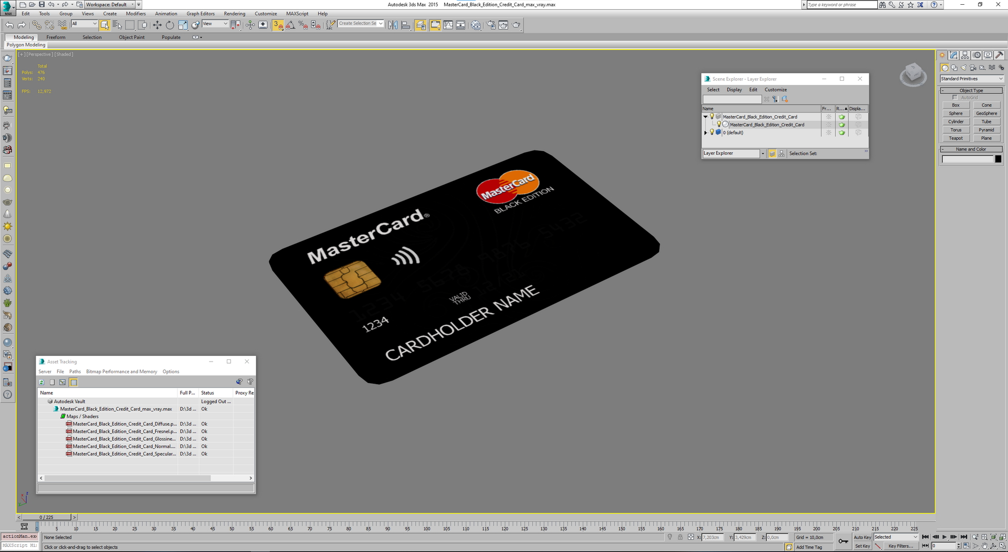Open the key mode Selected dropdown
This screenshot has width=1008, height=552.
[x=896, y=537]
